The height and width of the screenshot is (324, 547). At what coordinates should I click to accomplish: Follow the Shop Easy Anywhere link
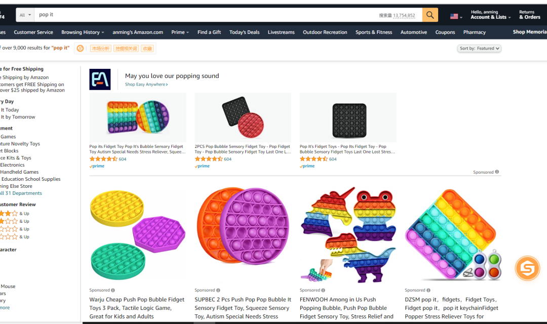146,85
